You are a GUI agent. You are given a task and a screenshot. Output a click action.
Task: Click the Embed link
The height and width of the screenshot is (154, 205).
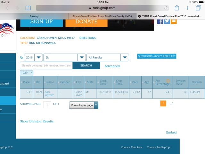pos(171,133)
